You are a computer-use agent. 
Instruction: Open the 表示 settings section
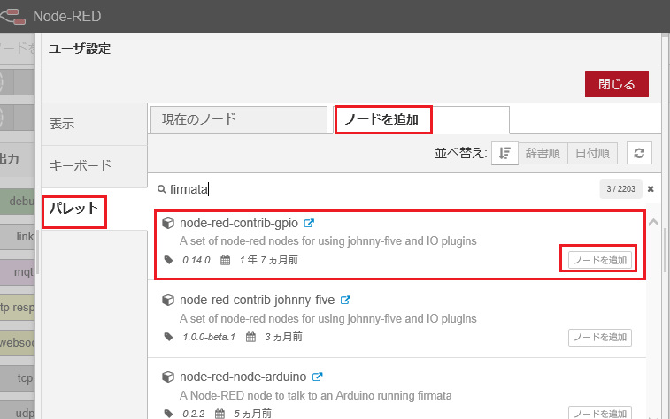(62, 124)
